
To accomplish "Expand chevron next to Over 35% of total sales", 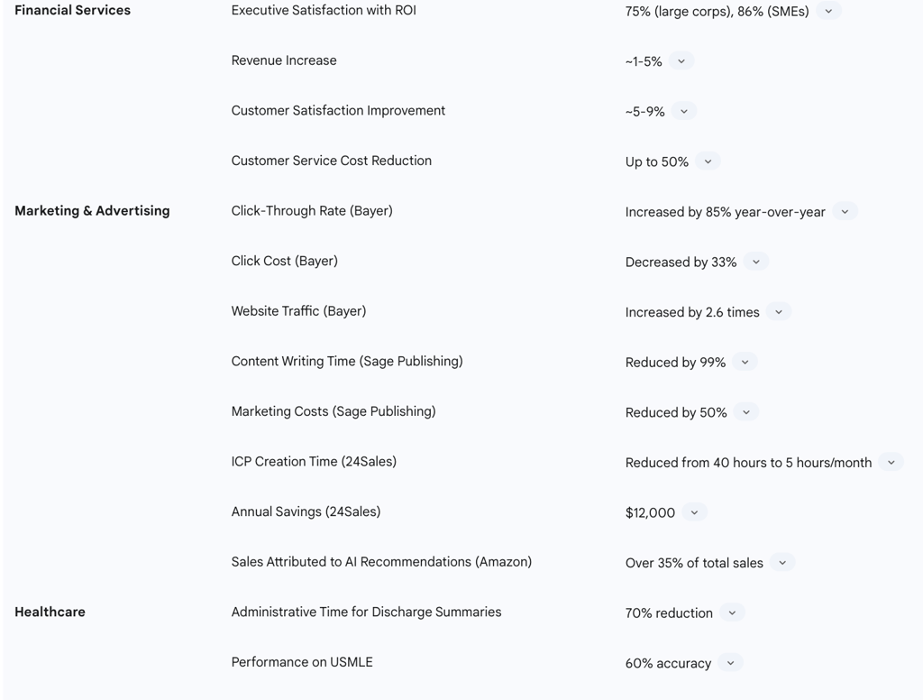I will 782,563.
